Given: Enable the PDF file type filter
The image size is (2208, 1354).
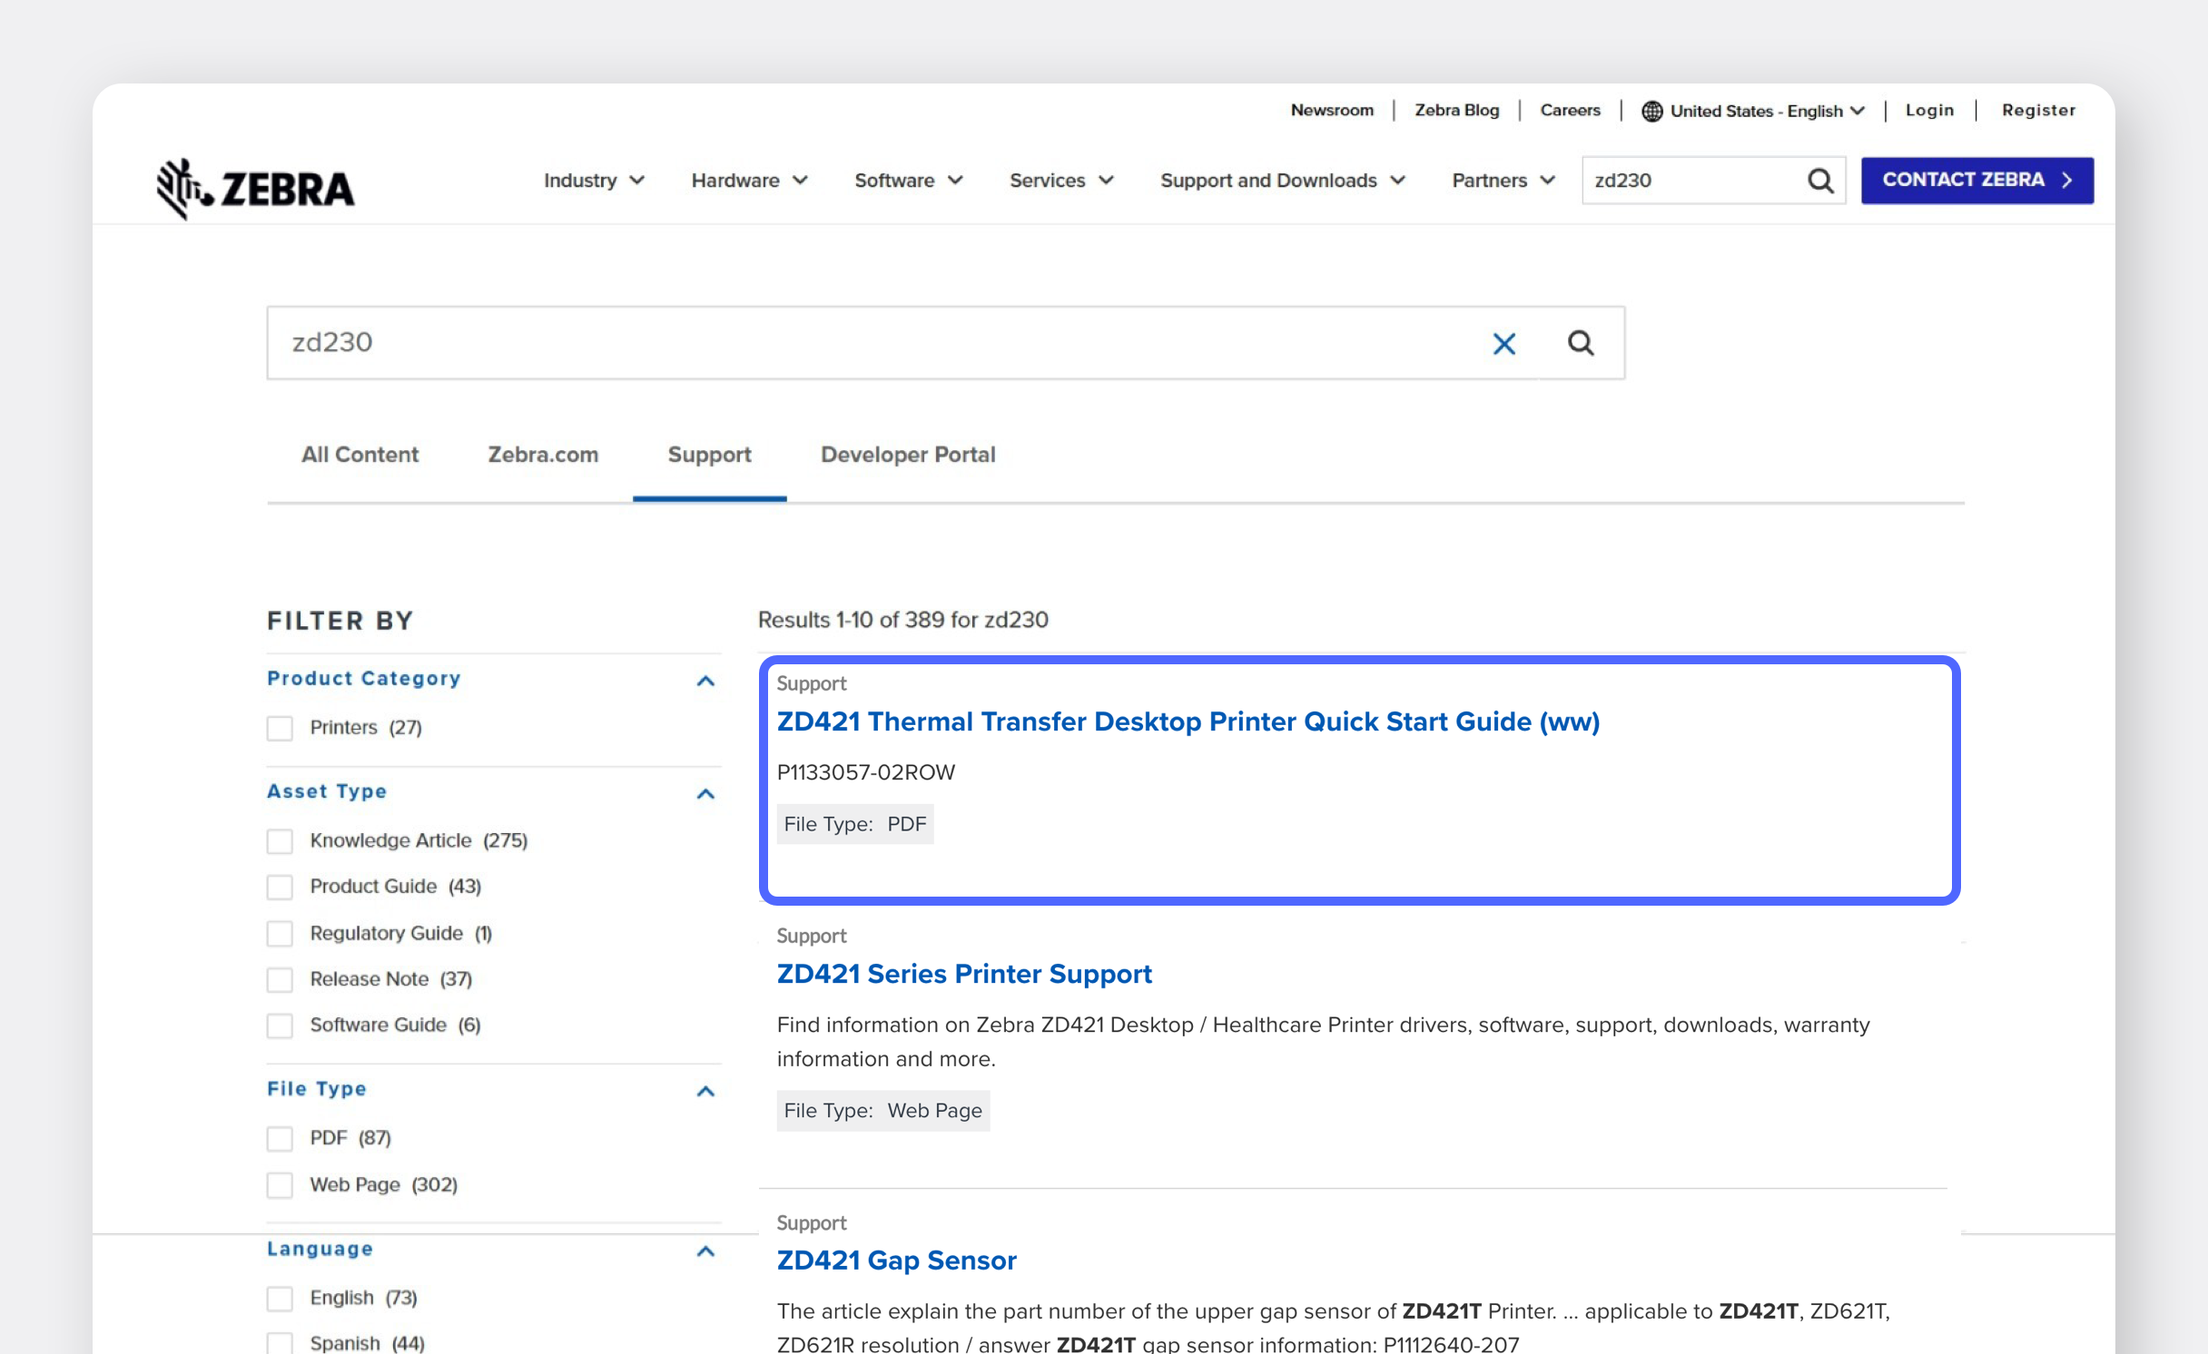Looking at the screenshot, I should [x=280, y=1138].
